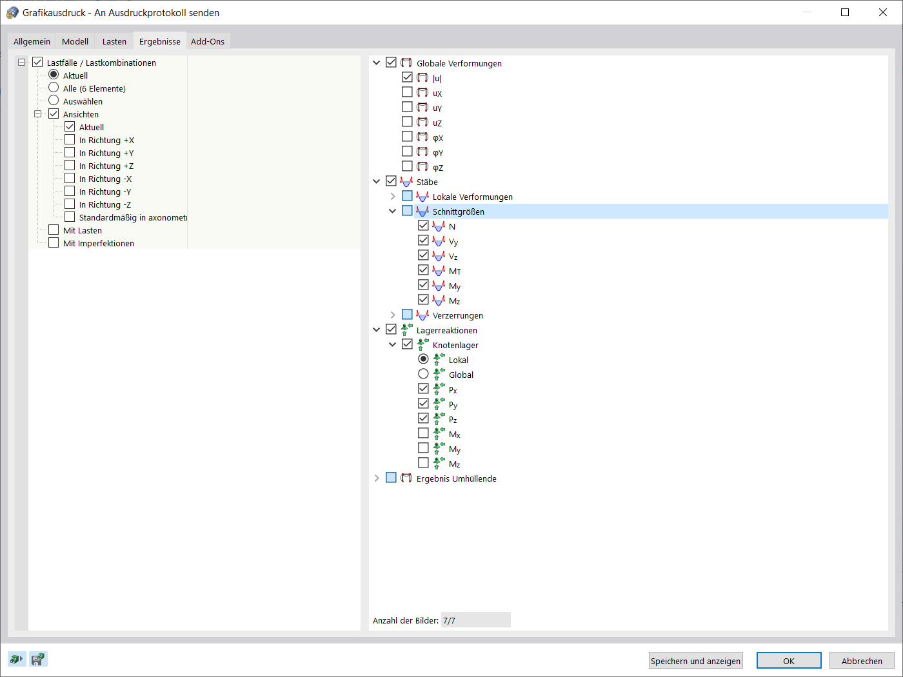Screen dimensions: 903x677
Task: Collapse the Lastfälle / Lastkombinationen tree node
Action: 21,63
